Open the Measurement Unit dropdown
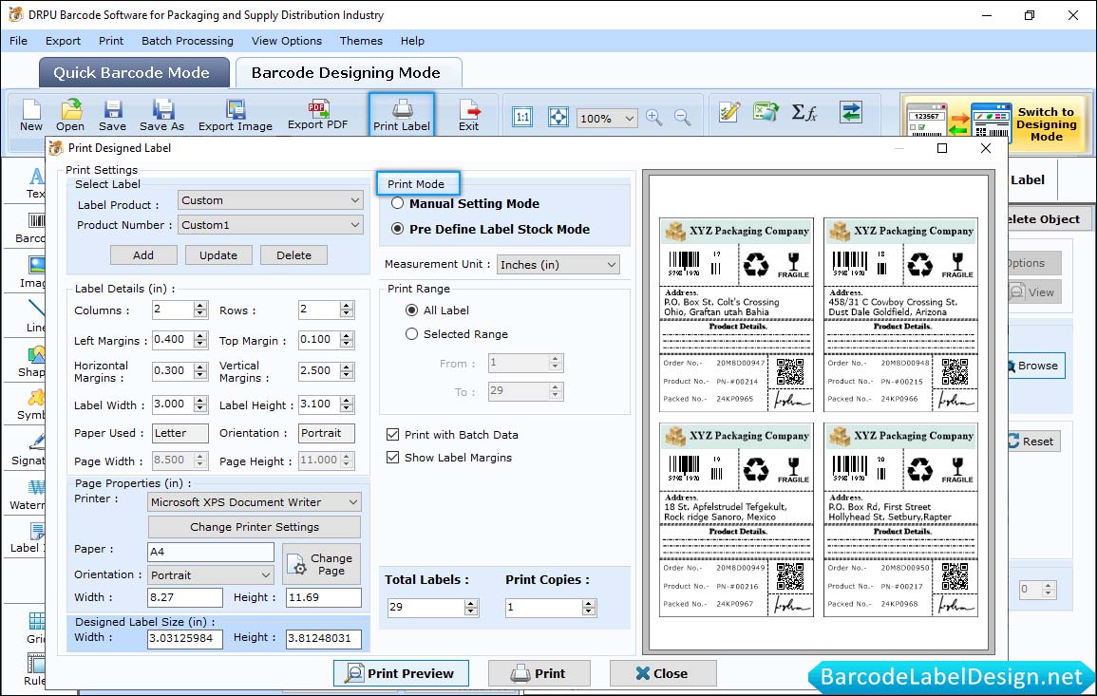 pyautogui.click(x=558, y=264)
